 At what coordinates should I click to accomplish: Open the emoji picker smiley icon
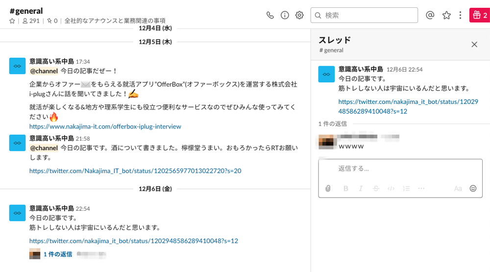473,188
